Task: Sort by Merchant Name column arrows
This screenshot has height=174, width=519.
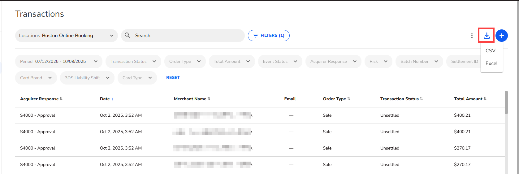Action: [209, 99]
